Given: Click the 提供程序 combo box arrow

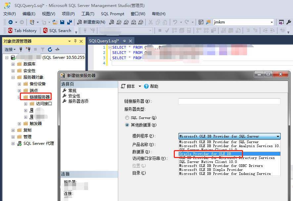Looking at the screenshot, I should pos(278,137).
